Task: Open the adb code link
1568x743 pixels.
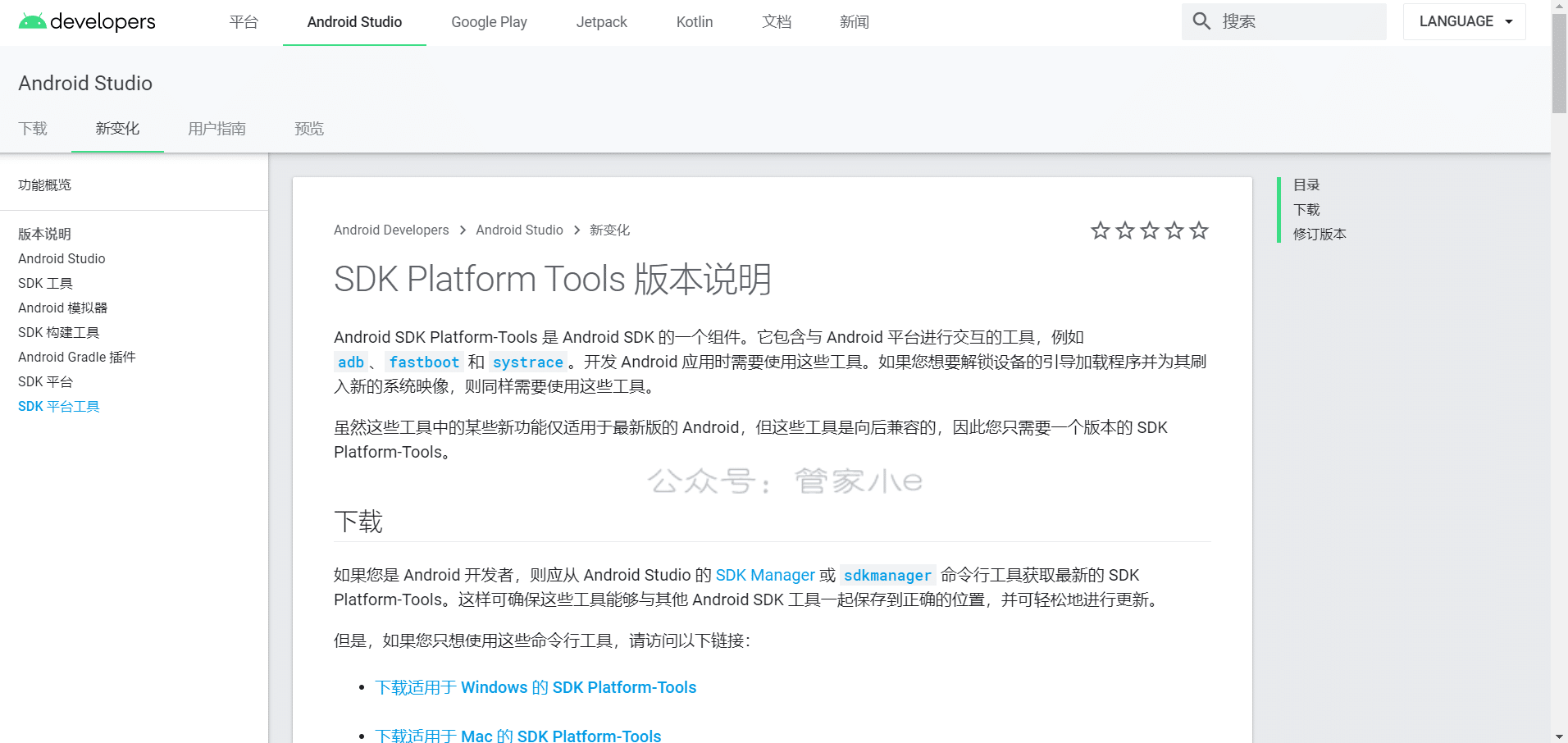Action: (351, 362)
